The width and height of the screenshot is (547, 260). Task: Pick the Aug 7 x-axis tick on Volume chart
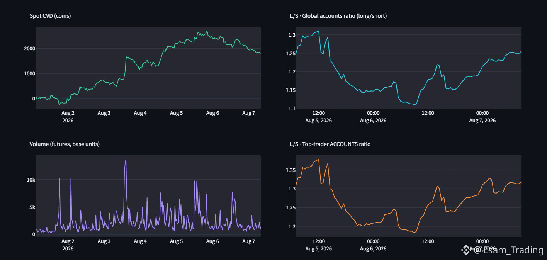[249, 241]
